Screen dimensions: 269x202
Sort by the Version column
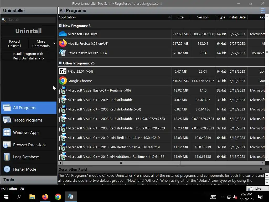[x=203, y=17]
